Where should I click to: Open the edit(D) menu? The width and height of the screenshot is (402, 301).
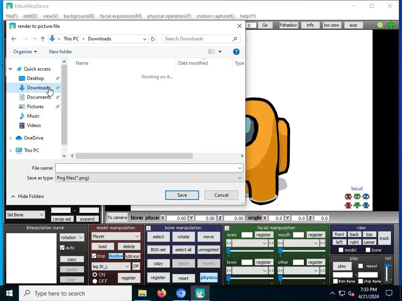(x=30, y=16)
